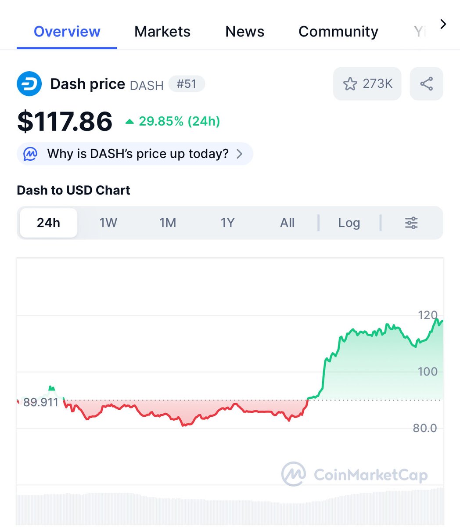460x527 pixels.
Task: Open the Markets tab
Action: tap(162, 32)
